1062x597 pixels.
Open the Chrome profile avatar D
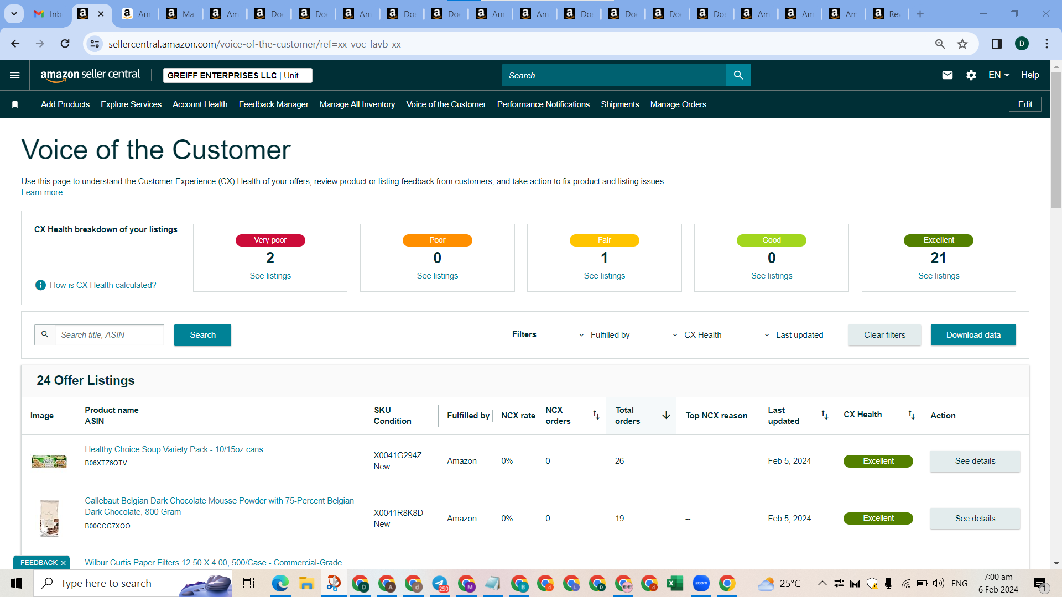coord(1022,44)
